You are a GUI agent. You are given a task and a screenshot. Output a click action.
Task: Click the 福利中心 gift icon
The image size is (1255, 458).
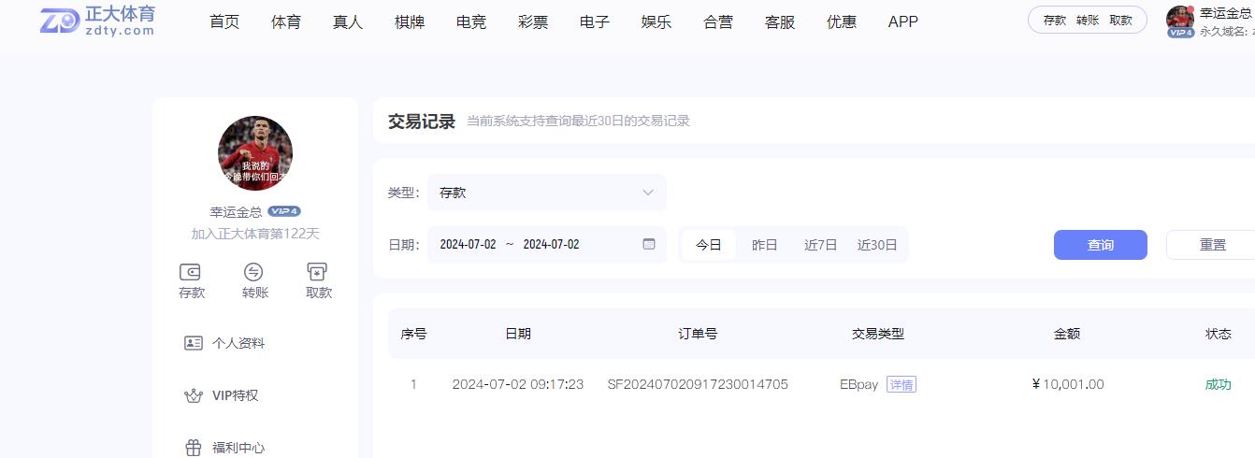coord(194,448)
